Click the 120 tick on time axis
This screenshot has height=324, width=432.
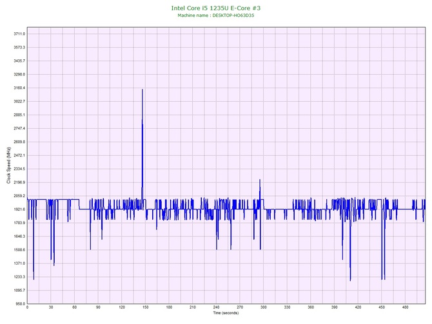point(122,307)
